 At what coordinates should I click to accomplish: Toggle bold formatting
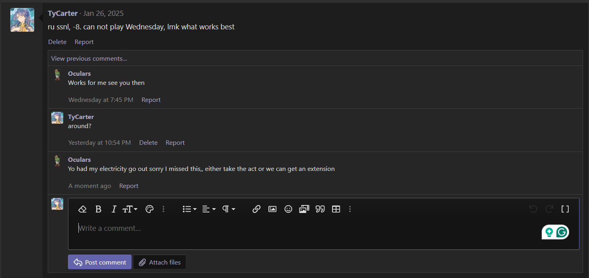pyautogui.click(x=98, y=209)
